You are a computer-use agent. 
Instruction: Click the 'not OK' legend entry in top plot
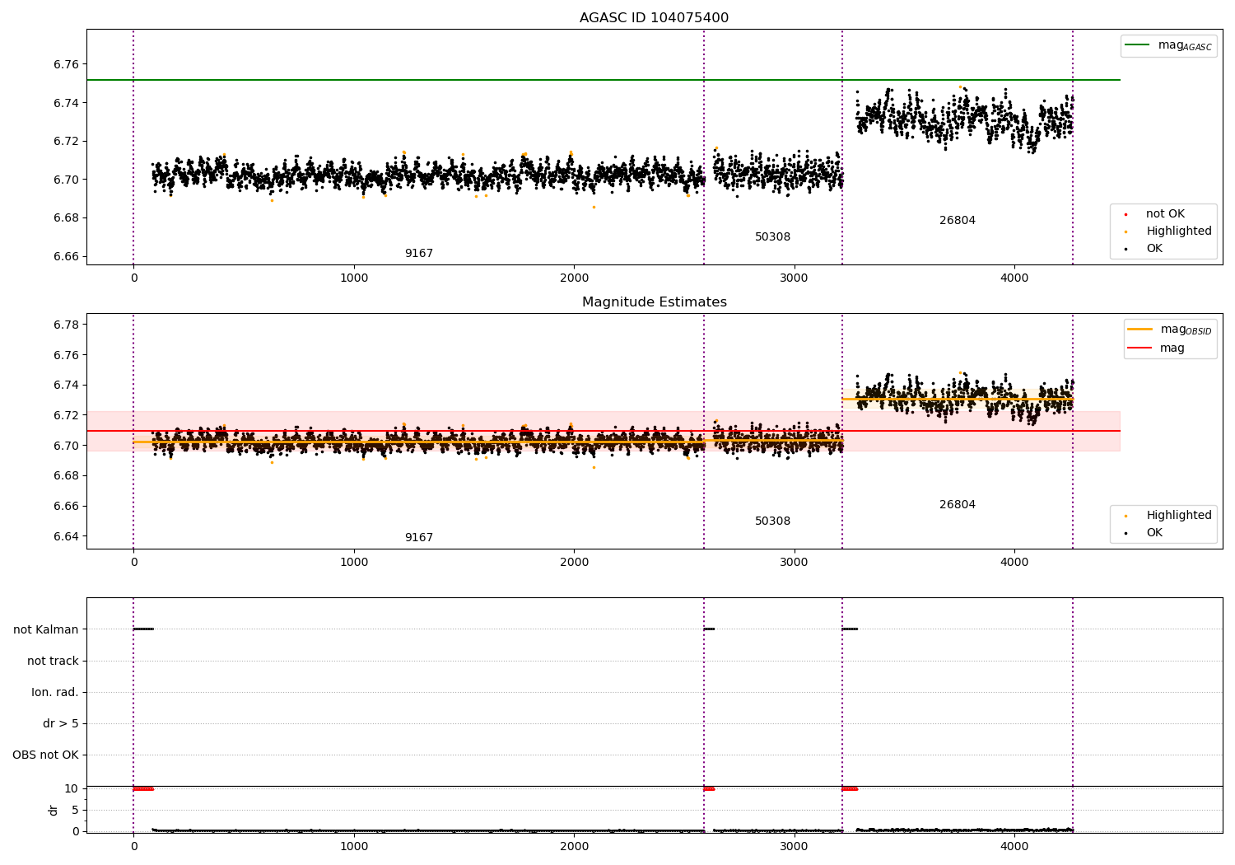(1165, 213)
